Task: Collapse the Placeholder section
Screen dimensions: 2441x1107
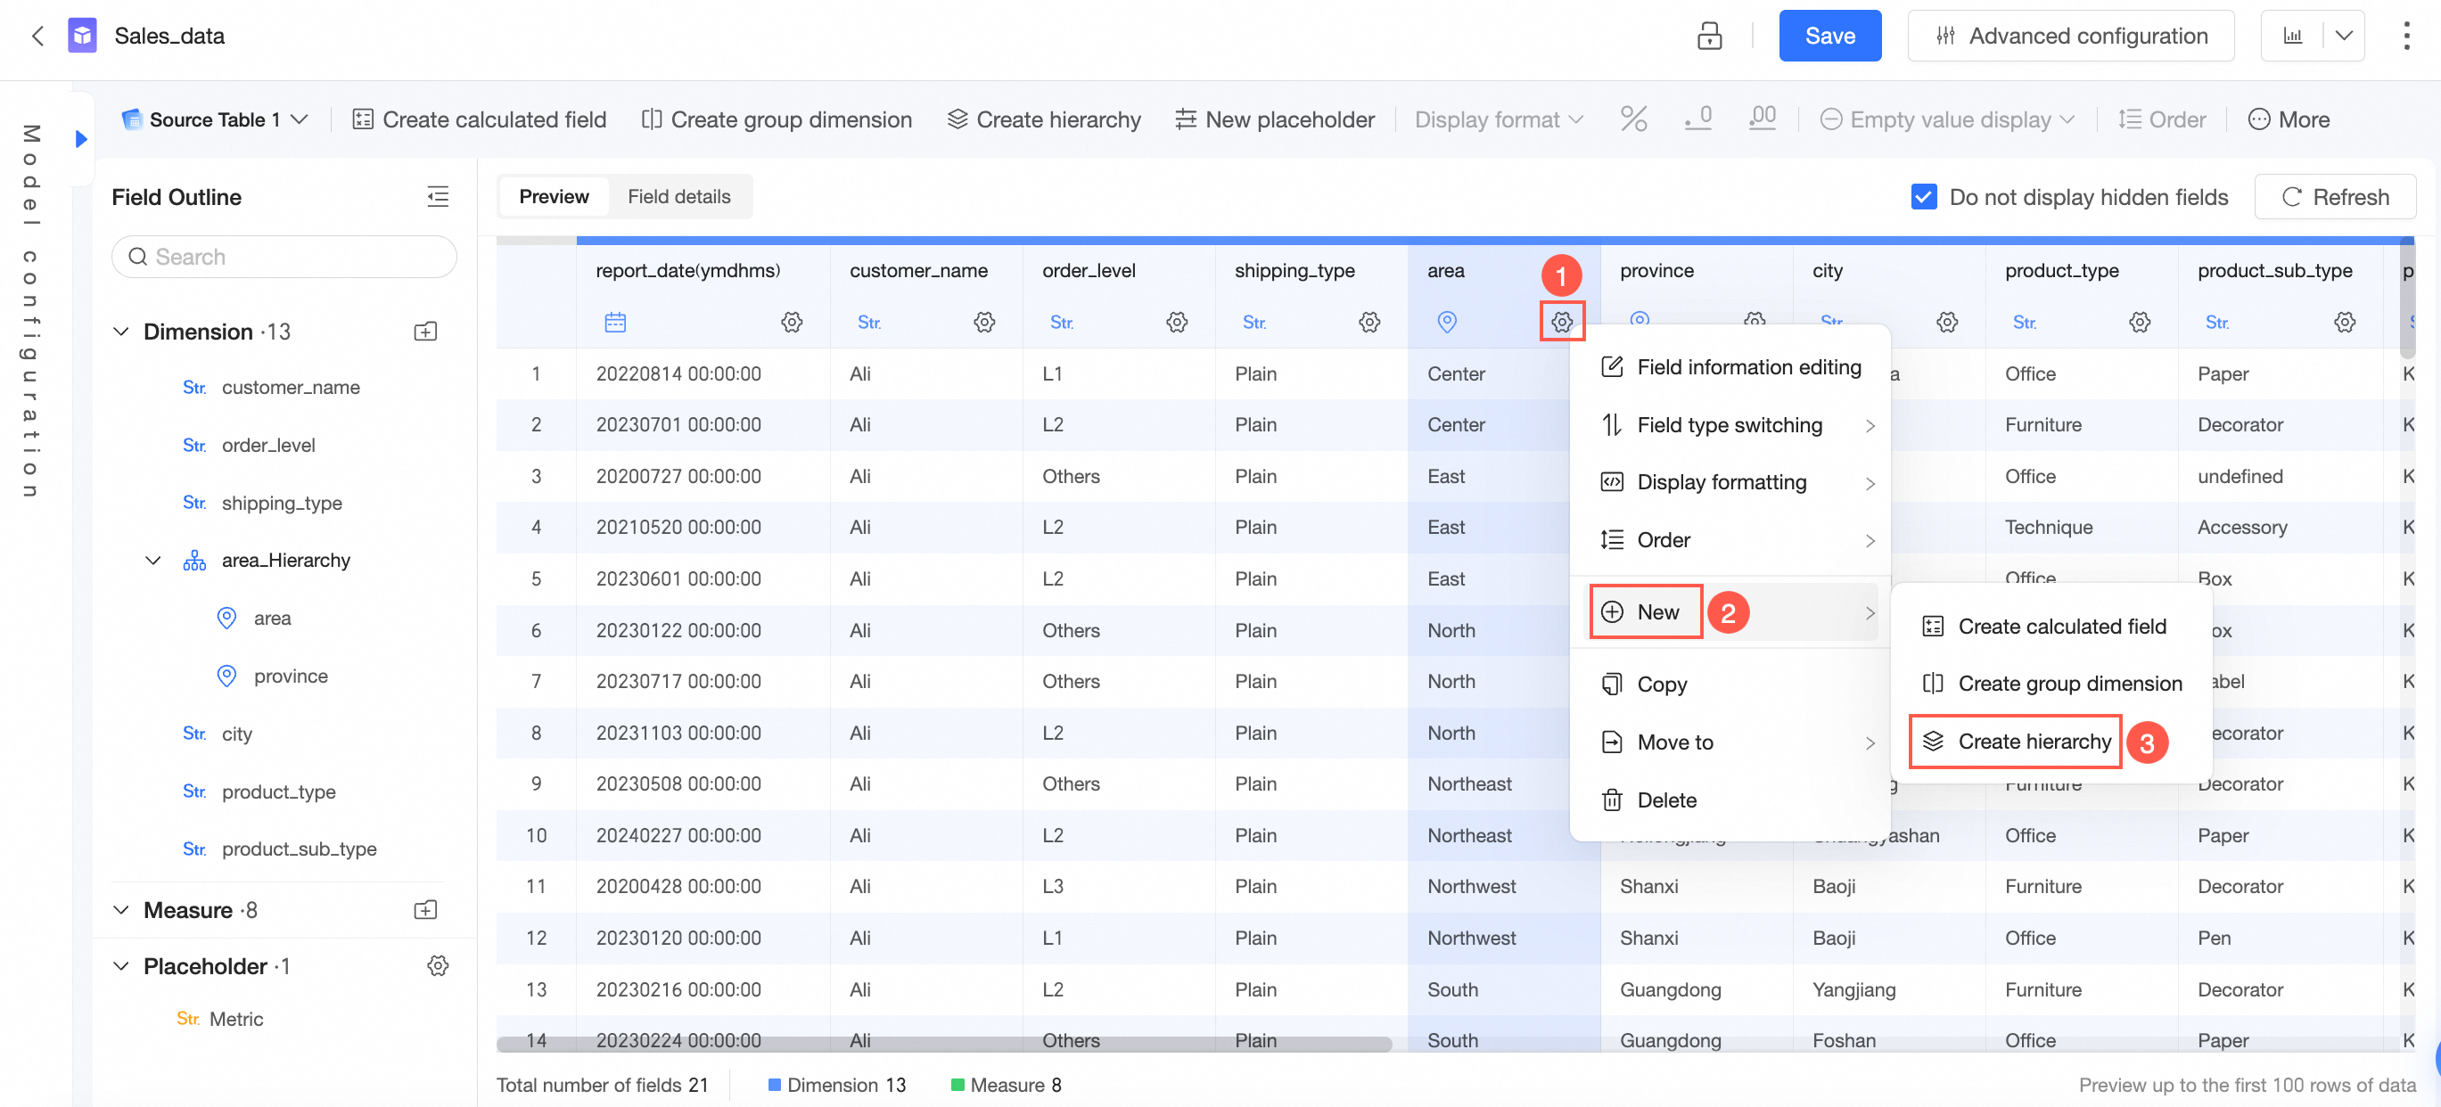Action: tap(121, 966)
